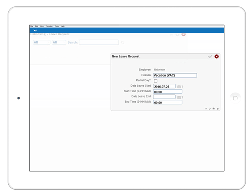Open calendar picker for Date Leave End
The height and width of the screenshot is (196, 251).
click(x=179, y=97)
